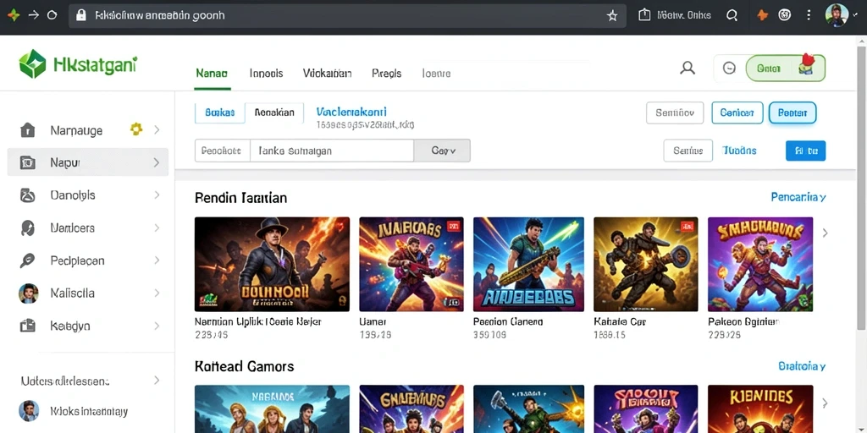This screenshot has height=433, width=867.
Task: Click next arrow of Koftead Gamors carousel
Action: click(x=825, y=403)
